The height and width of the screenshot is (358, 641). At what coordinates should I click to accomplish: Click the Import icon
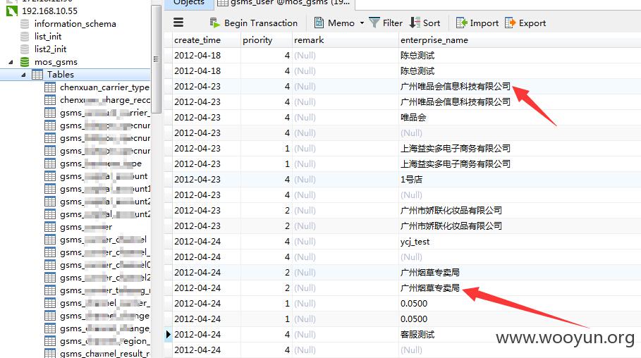coord(462,23)
